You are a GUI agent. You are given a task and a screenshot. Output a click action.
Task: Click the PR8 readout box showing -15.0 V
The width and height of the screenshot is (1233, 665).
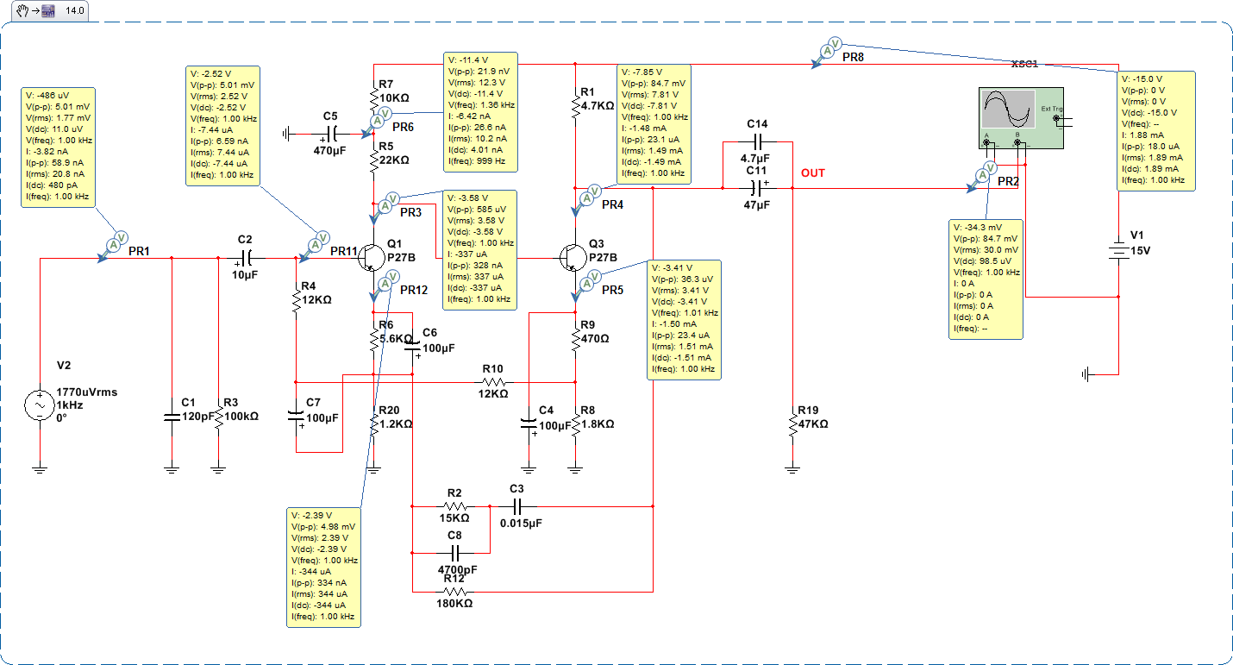(1156, 130)
